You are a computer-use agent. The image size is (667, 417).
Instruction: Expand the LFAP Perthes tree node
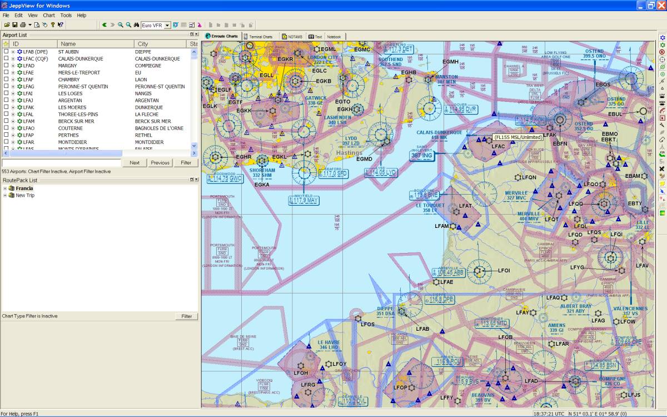(x=13, y=135)
